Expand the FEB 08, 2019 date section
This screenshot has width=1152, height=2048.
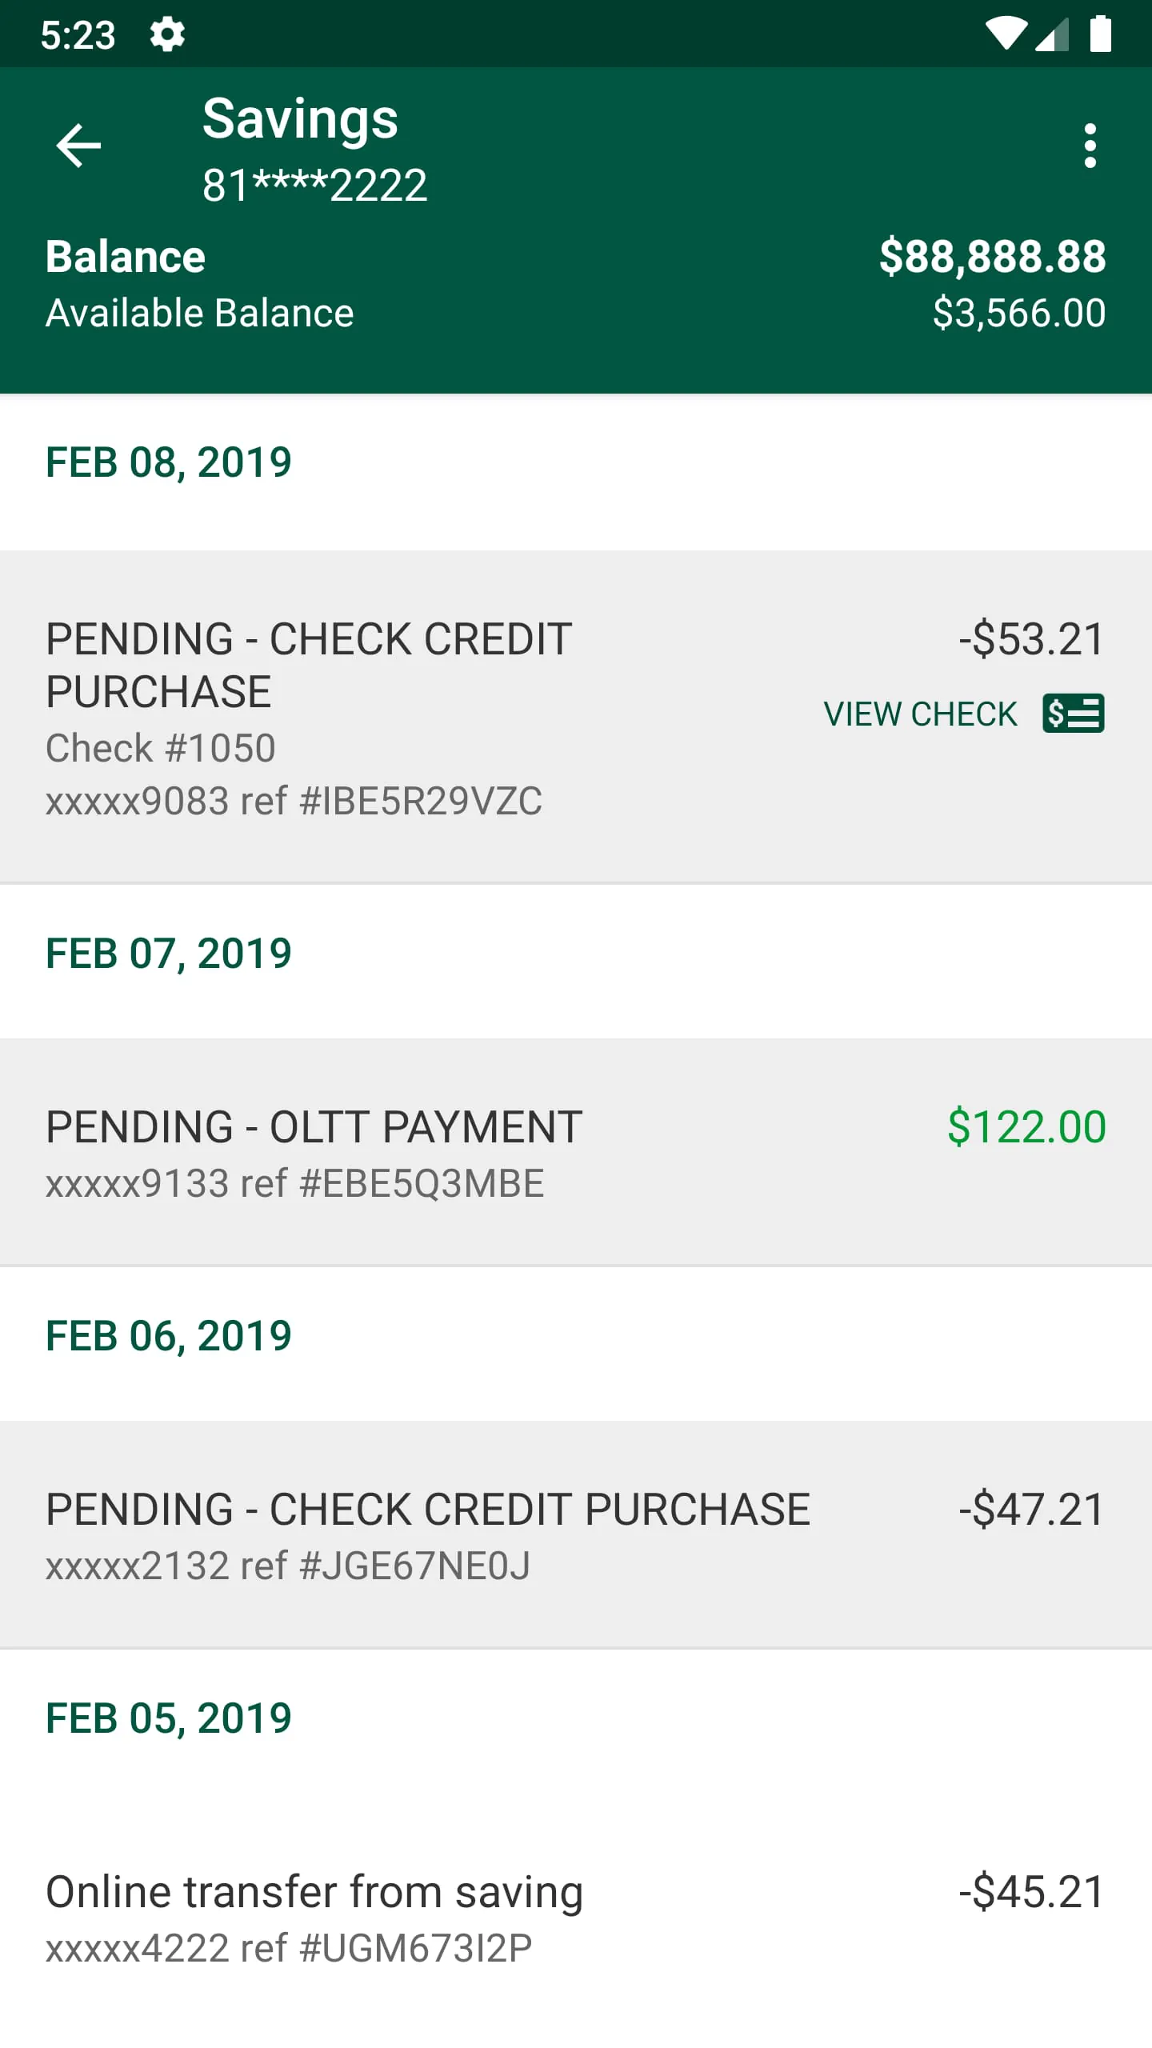pyautogui.click(x=168, y=461)
